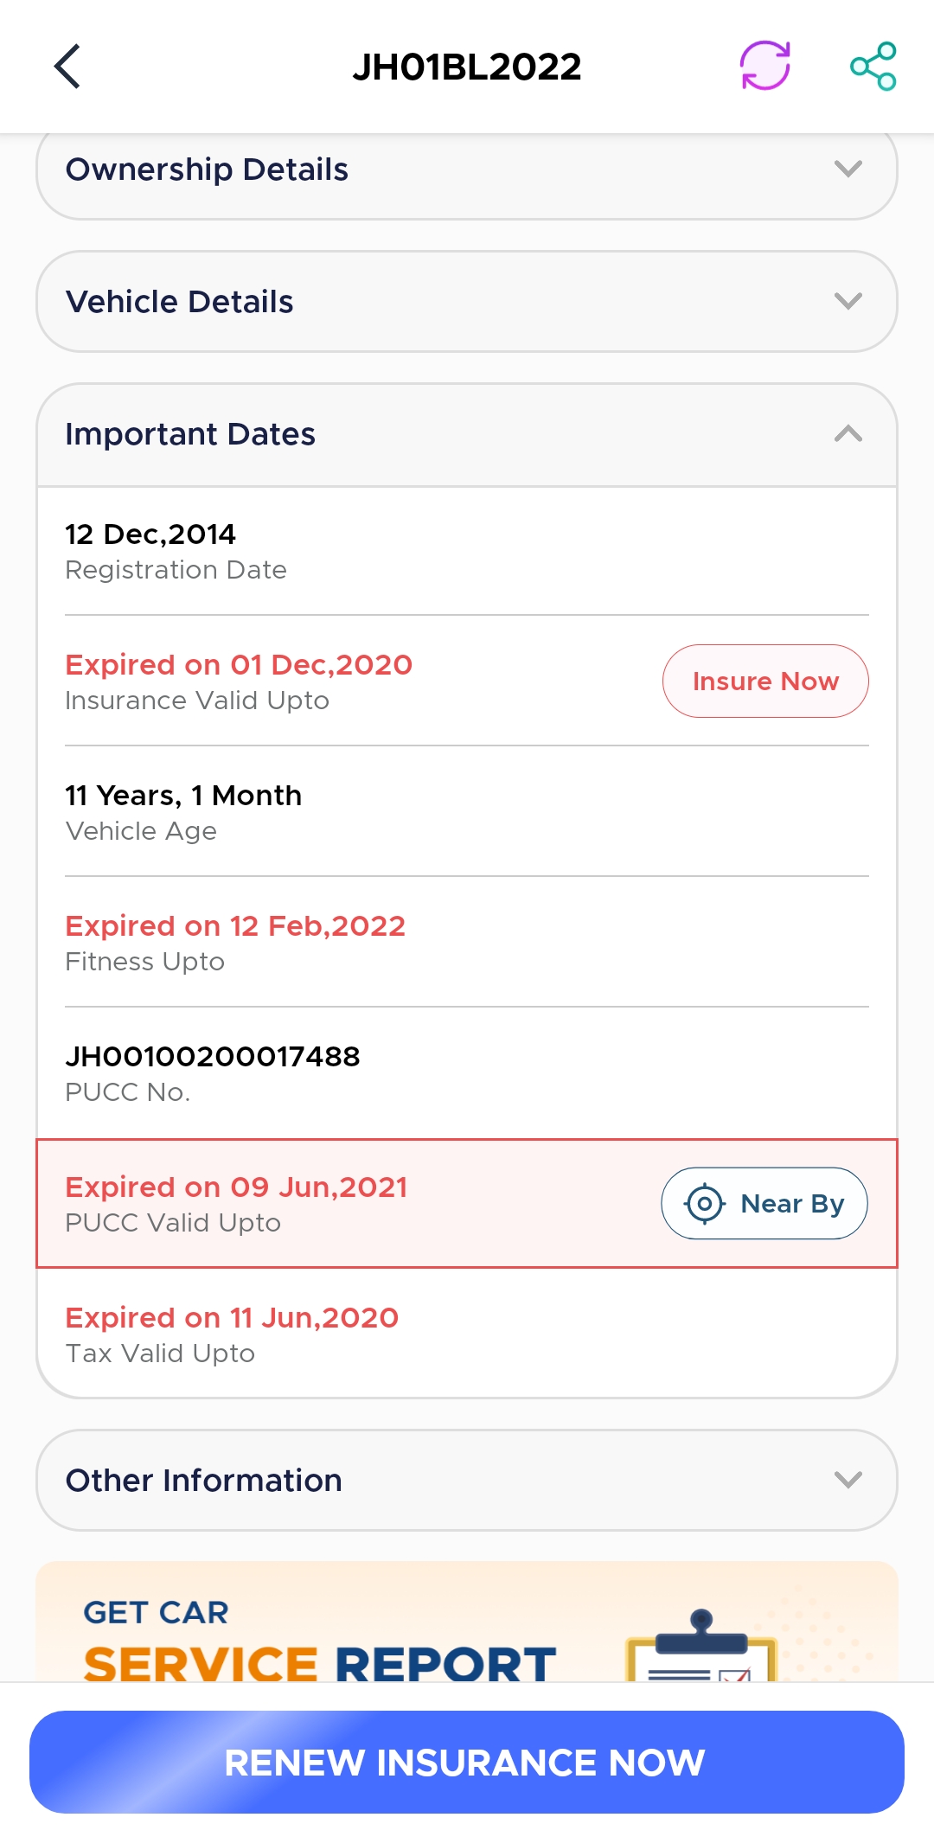Tap the Insure Now button
The width and height of the screenshot is (934, 1843).
tap(765, 681)
